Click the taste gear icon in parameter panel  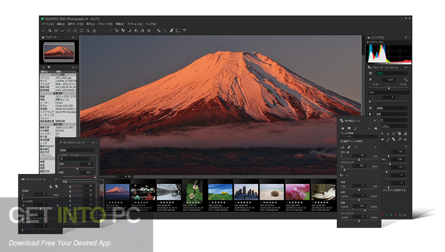pyautogui.click(x=370, y=73)
